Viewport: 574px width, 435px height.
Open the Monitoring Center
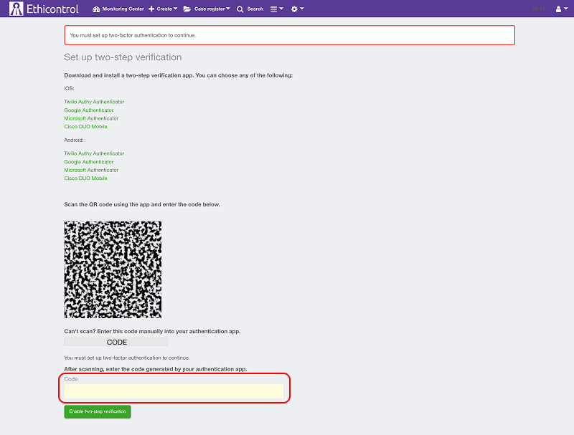(x=118, y=9)
